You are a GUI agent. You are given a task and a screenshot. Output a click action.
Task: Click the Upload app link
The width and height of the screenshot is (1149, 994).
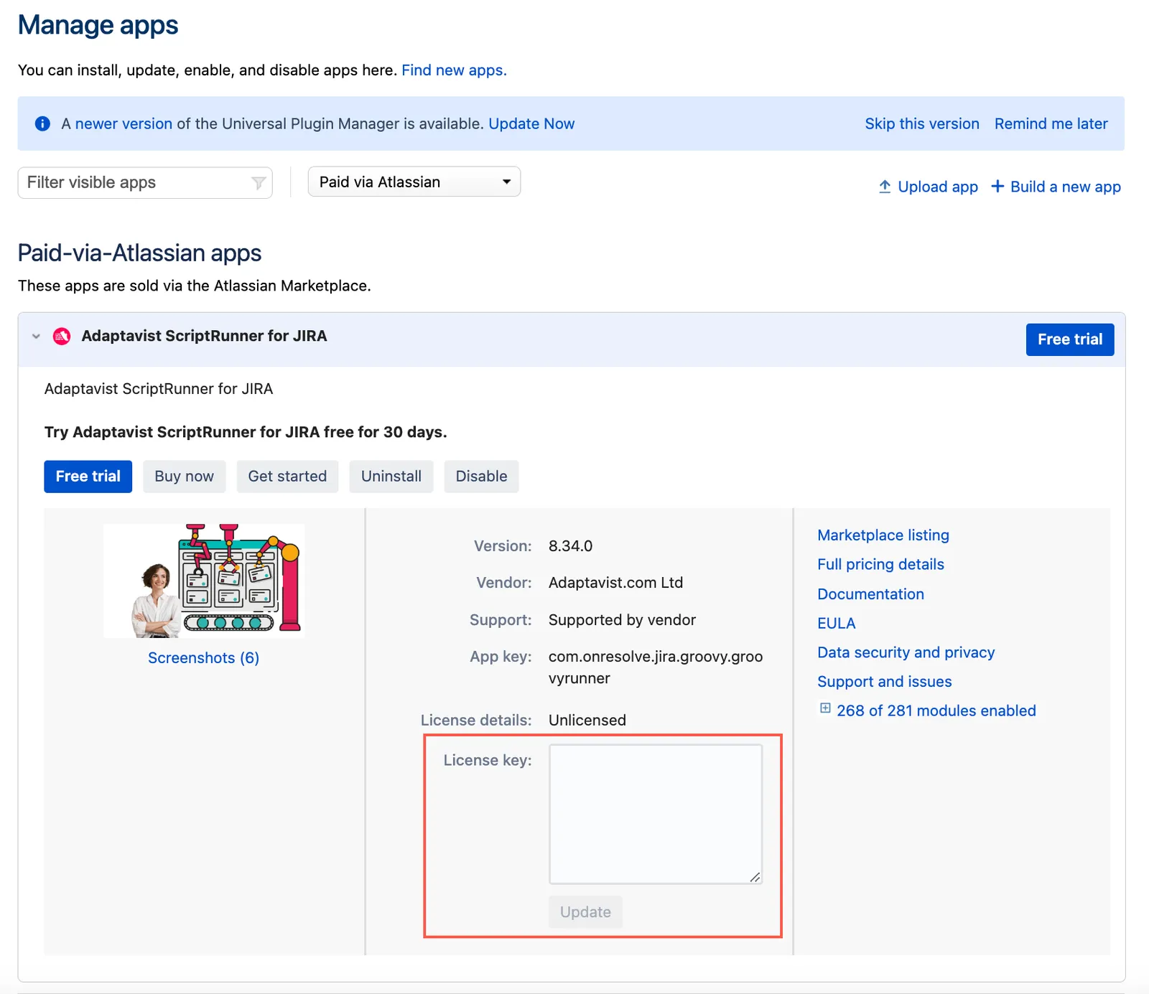[938, 187]
